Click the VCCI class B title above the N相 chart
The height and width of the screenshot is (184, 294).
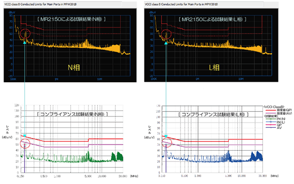[x=40, y=4]
